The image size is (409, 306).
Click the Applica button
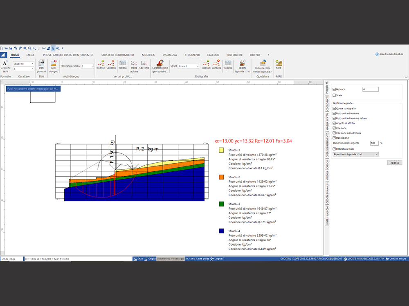coord(394,162)
